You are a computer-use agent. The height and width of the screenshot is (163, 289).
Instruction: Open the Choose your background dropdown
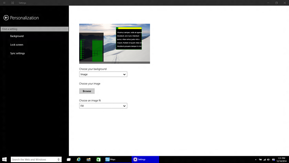103,74
